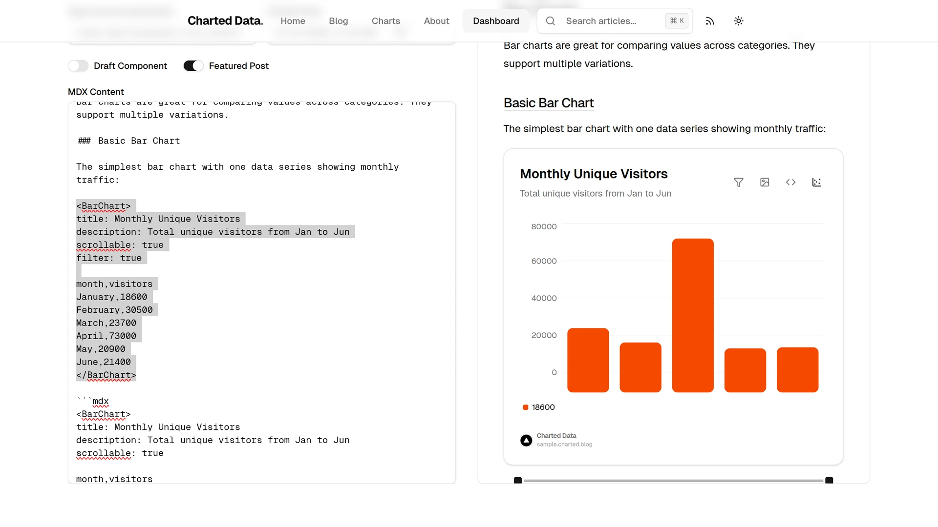This screenshot has height=527, width=938.
Task: Click the right handle of the range slider
Action: pyautogui.click(x=829, y=481)
